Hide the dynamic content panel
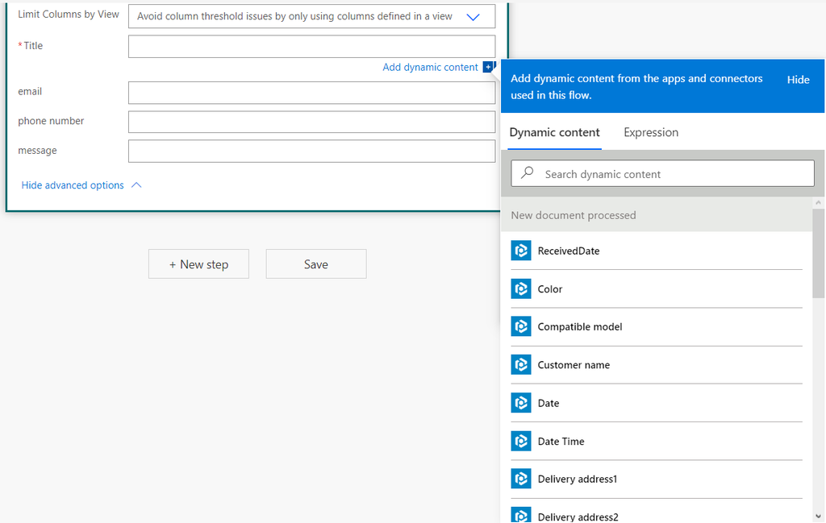 coord(798,80)
